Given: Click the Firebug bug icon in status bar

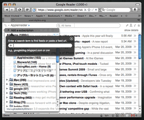Looking at the screenshot, I should pos(113,116).
